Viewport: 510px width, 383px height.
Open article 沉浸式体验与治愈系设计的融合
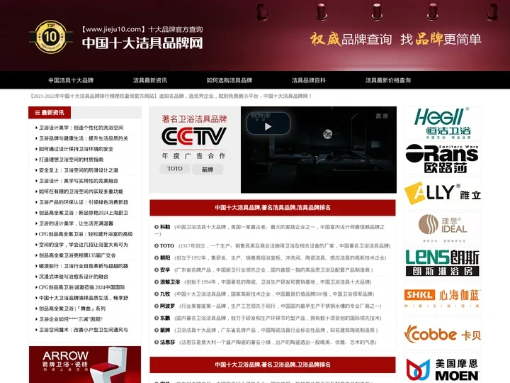(x=74, y=277)
